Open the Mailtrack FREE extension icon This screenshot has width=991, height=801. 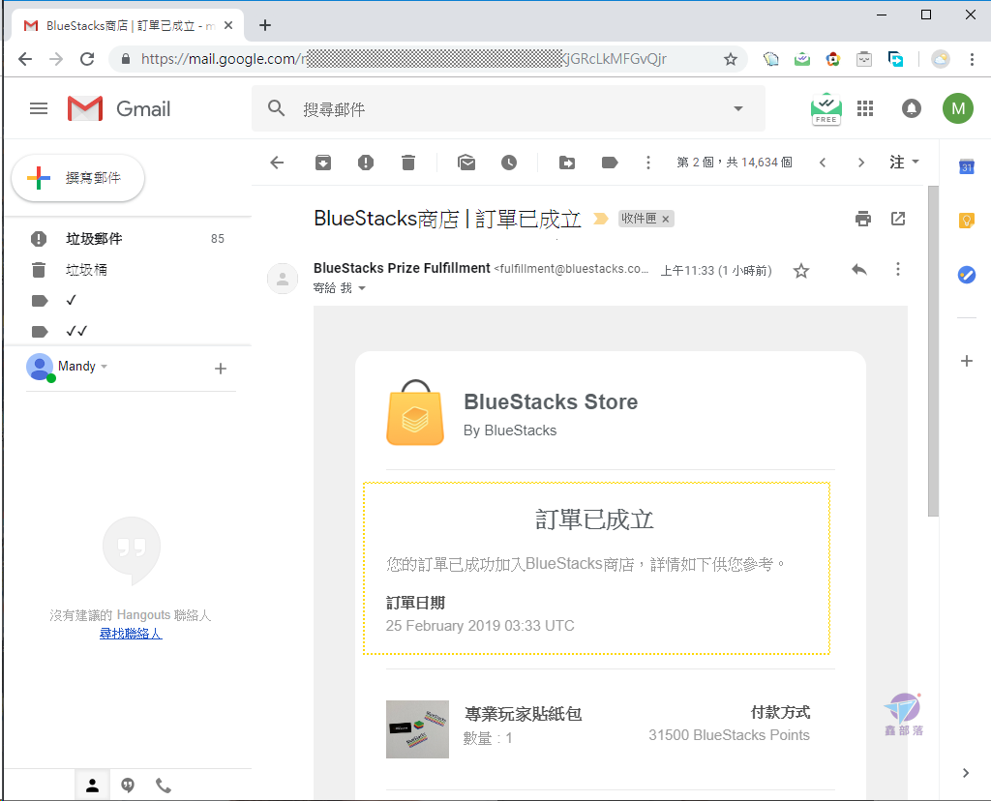pyautogui.click(x=826, y=108)
